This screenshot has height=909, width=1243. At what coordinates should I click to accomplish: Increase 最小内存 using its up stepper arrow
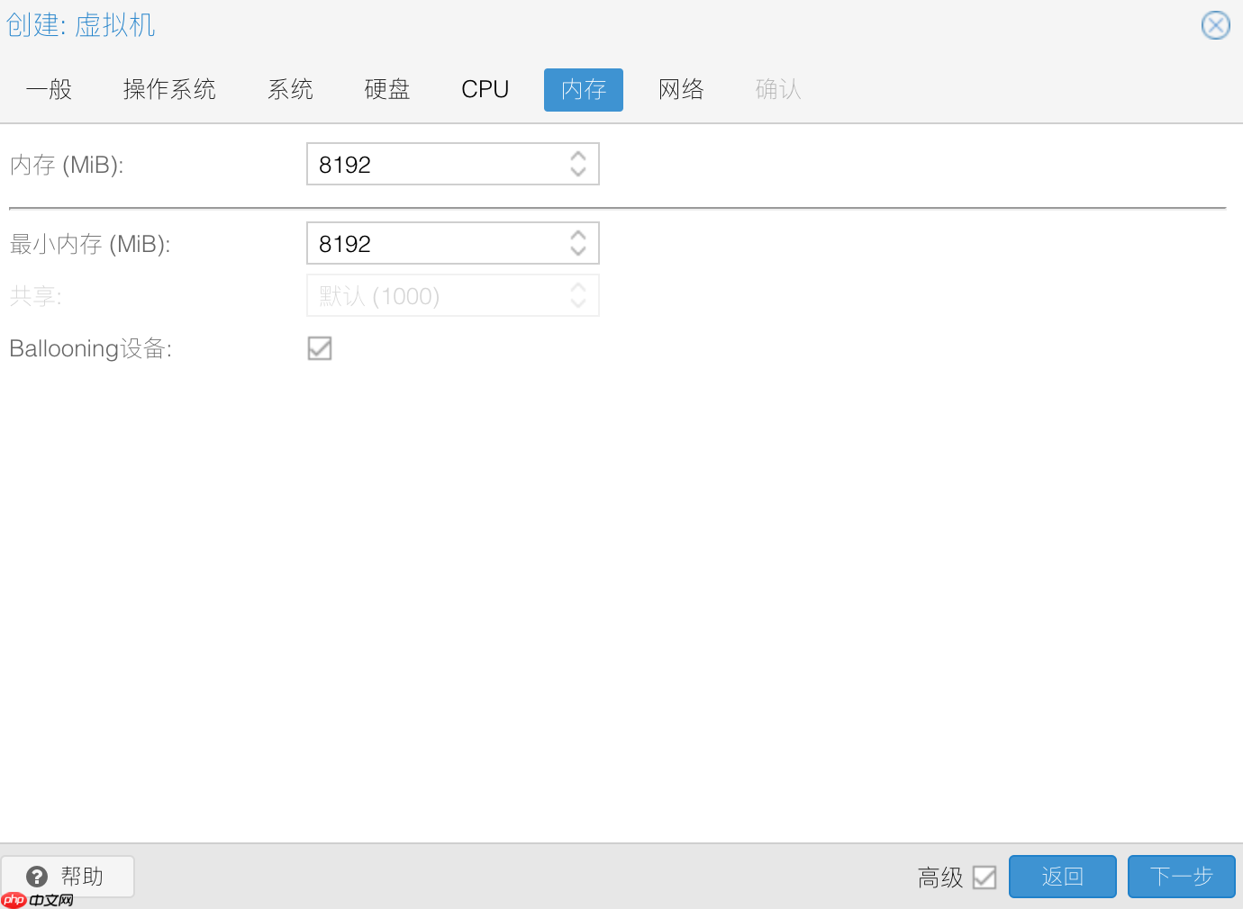coord(577,236)
